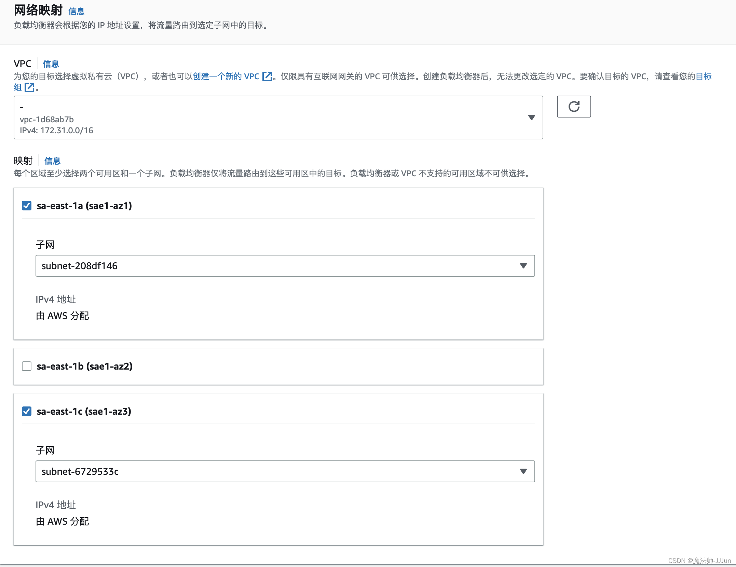Viewport: 736px width, 567px height.
Task: Click the 子网 label under sa-east-1c
Action: [45, 451]
